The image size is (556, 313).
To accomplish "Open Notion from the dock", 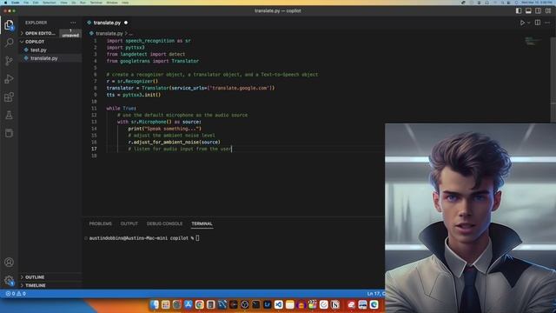I will click(335, 304).
